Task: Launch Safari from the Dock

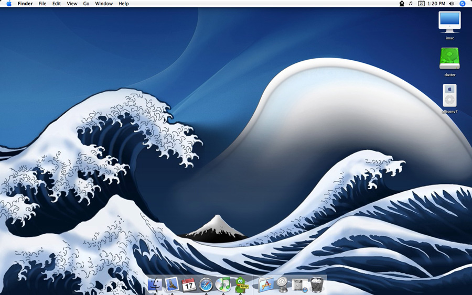Action: click(206, 285)
